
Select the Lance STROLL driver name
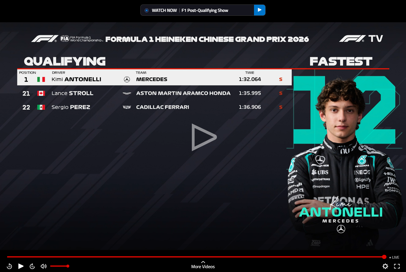click(x=72, y=93)
